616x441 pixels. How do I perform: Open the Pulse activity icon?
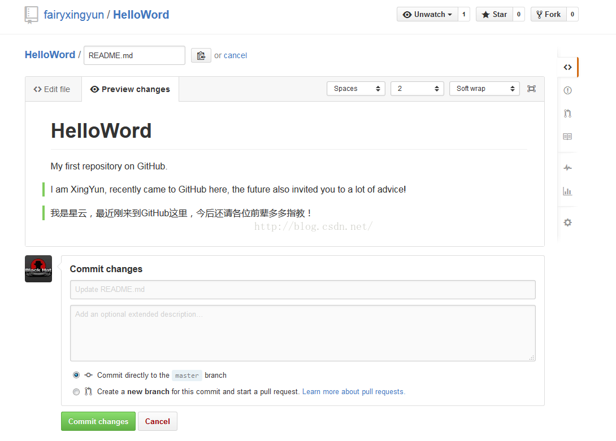click(567, 168)
